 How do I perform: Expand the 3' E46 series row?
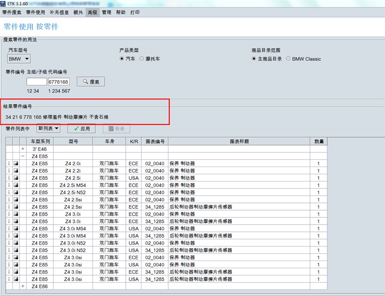(23, 149)
